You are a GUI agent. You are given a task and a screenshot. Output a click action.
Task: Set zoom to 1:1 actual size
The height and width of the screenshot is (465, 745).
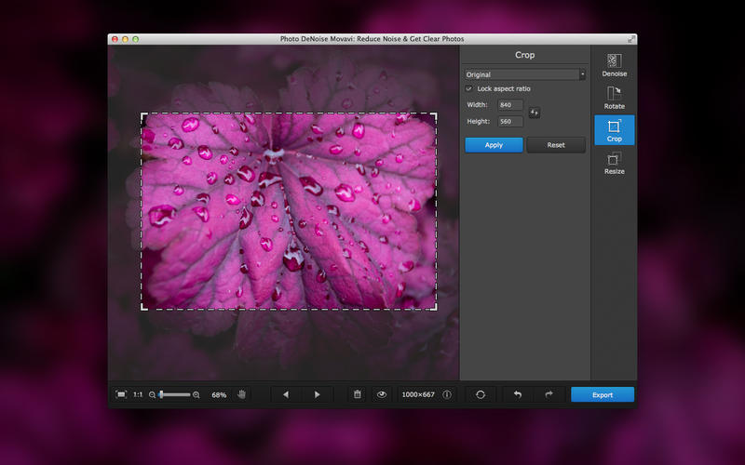pyautogui.click(x=138, y=394)
